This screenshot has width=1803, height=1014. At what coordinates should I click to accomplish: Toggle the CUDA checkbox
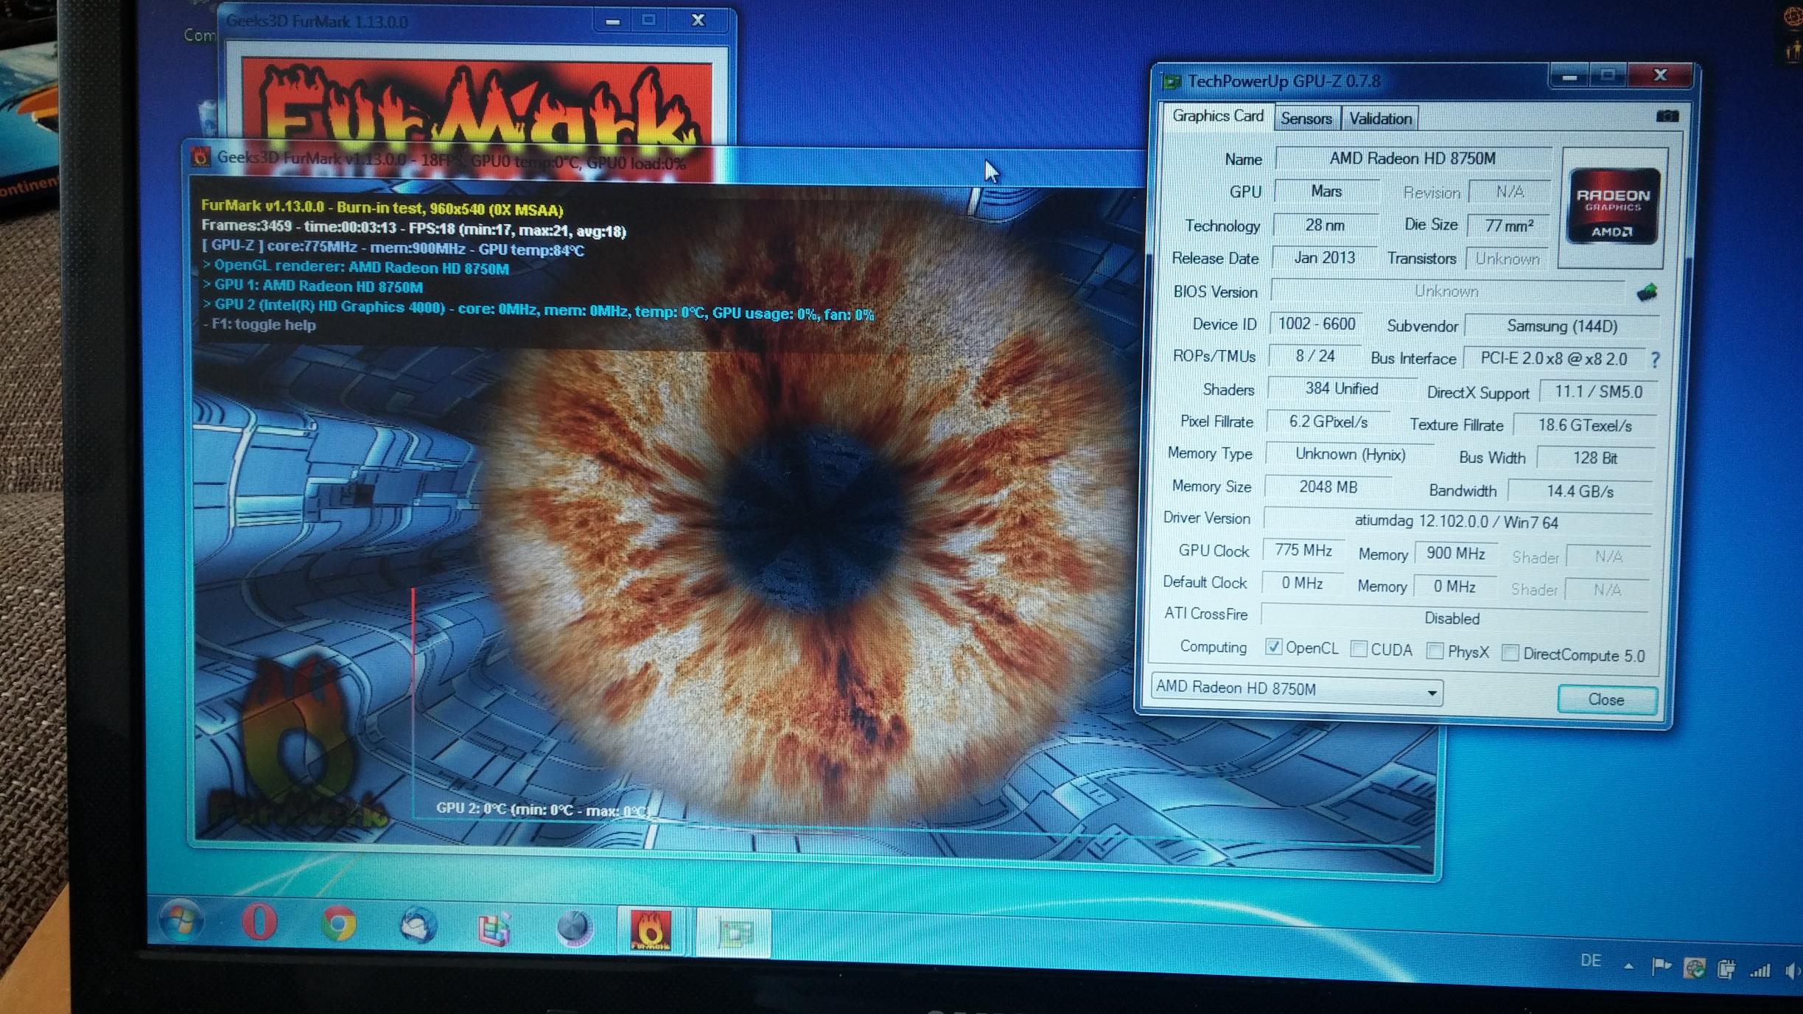[1359, 649]
